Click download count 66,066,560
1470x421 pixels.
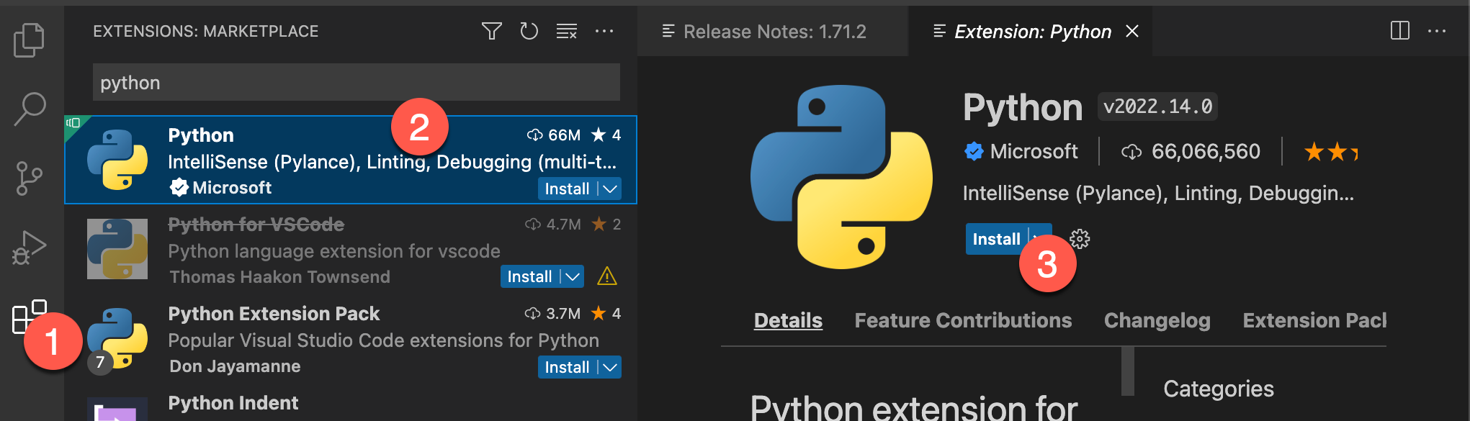coord(1191,152)
